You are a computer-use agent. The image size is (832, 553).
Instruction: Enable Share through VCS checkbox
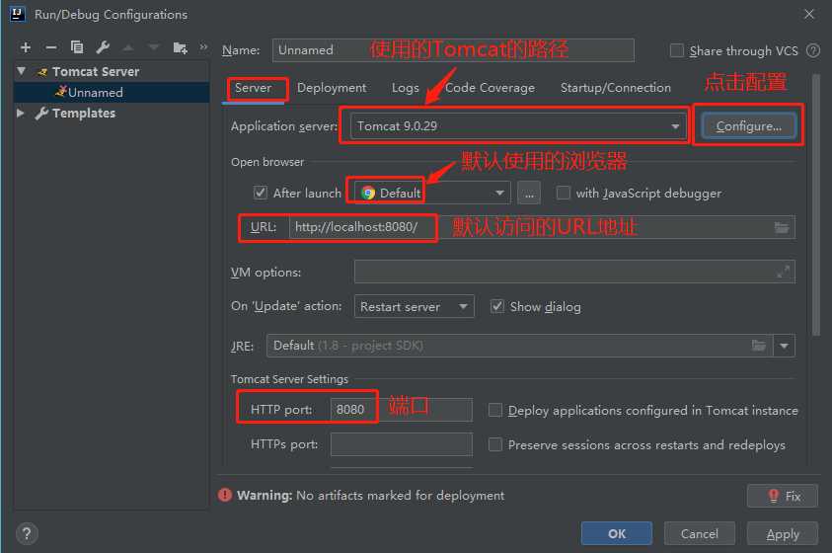click(676, 51)
